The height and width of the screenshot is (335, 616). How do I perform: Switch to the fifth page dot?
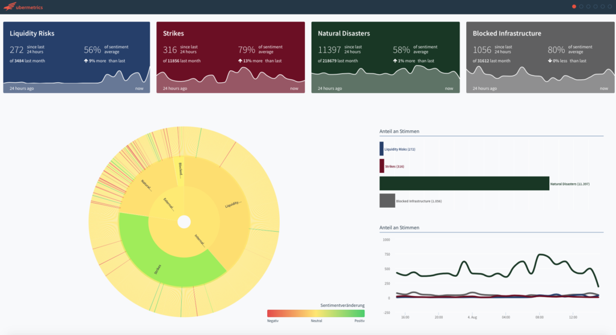pos(603,7)
